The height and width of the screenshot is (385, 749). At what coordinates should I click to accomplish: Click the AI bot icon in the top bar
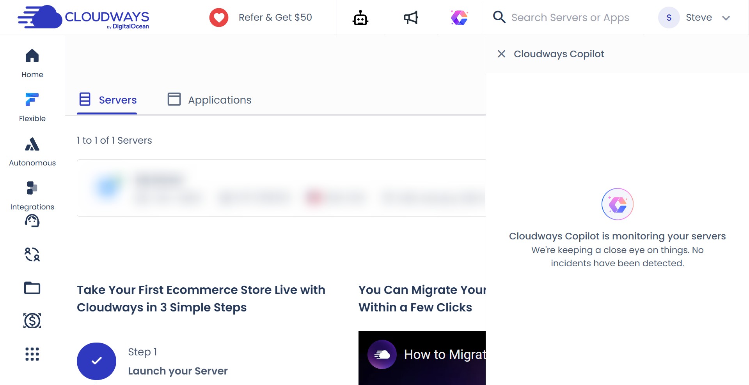[360, 17]
